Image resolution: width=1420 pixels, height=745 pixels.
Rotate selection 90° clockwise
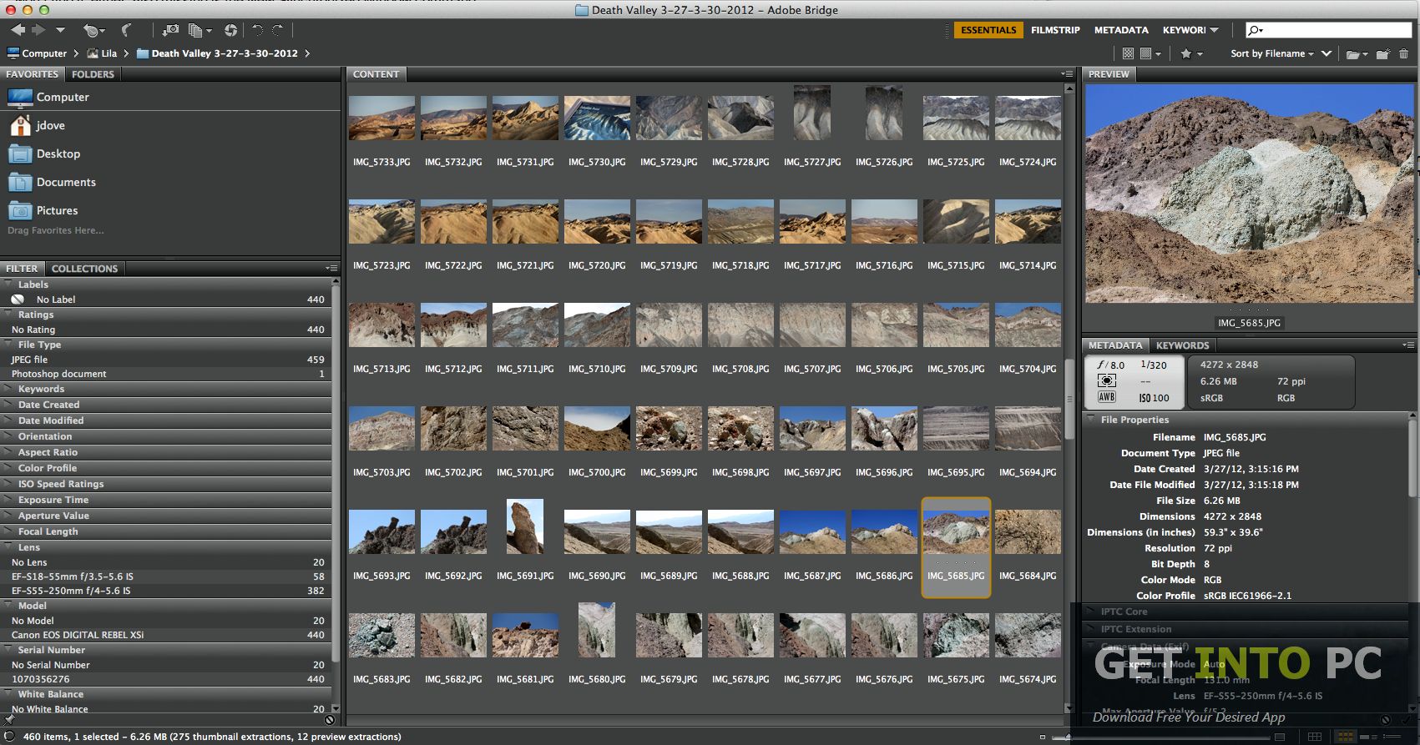[278, 30]
